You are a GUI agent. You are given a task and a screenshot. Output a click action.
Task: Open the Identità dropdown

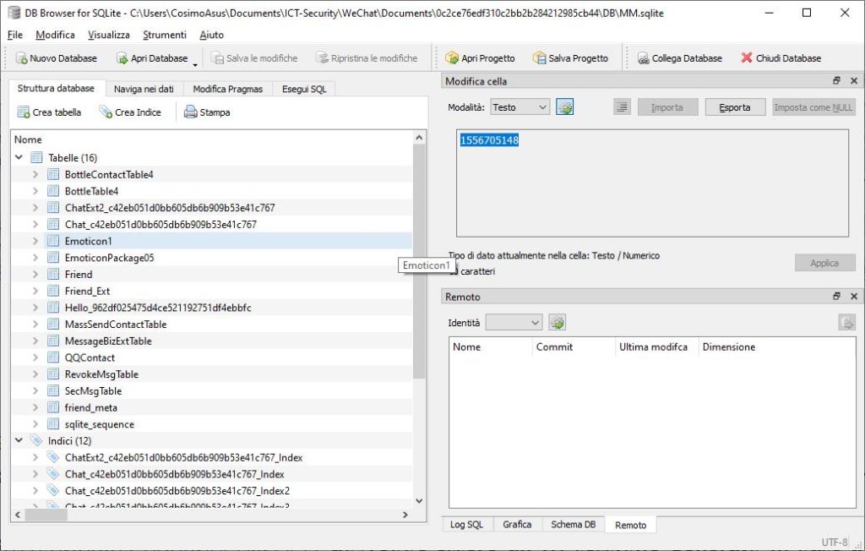(514, 323)
